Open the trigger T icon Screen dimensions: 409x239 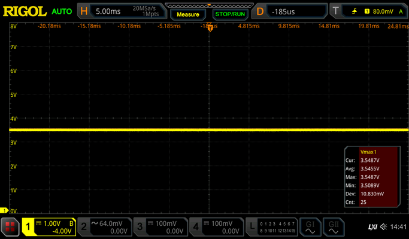(335, 11)
